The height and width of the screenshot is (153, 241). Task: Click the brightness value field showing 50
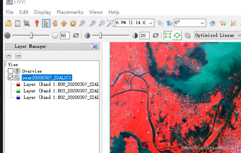coord(65,35)
